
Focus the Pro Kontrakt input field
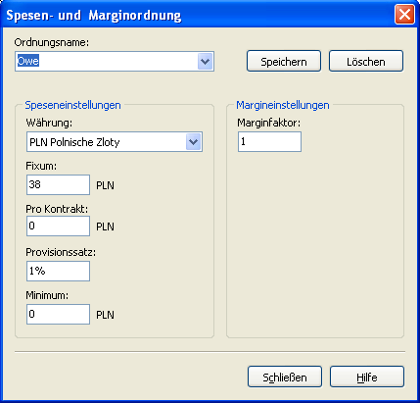point(58,226)
